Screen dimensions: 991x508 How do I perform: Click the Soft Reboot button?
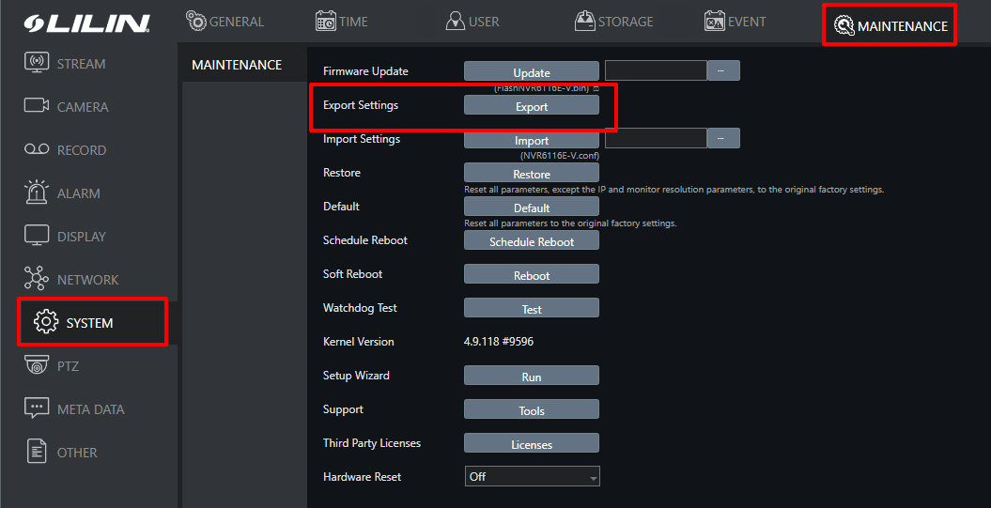[532, 274]
